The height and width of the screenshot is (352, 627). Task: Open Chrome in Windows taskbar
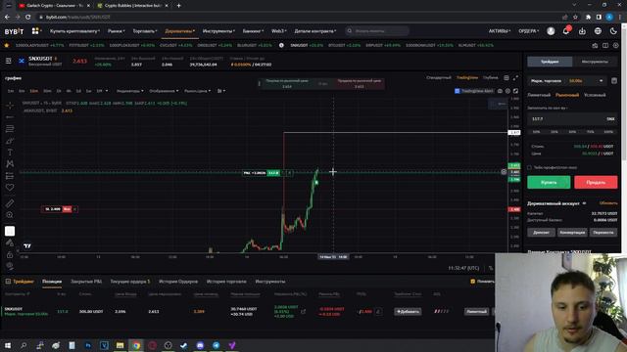136,345
